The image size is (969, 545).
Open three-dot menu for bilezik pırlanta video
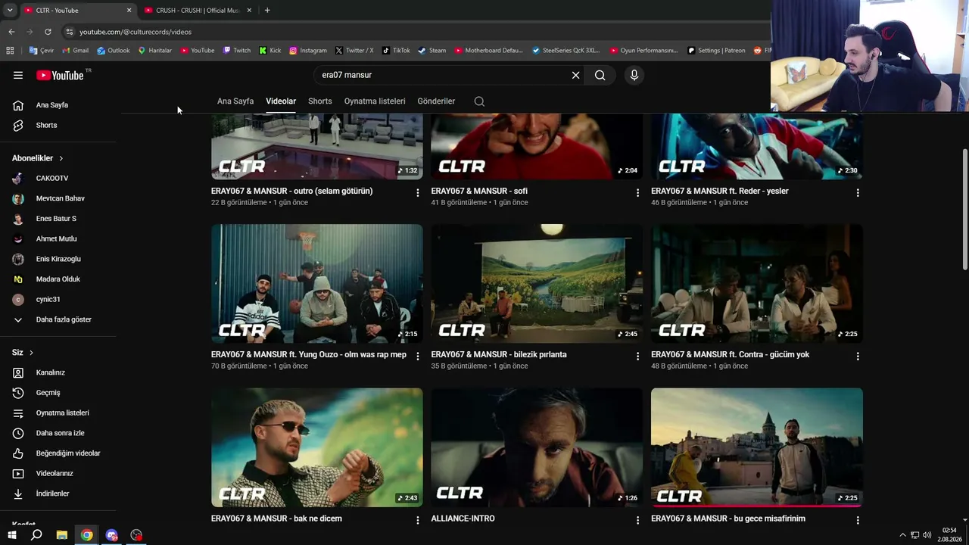[x=637, y=357]
